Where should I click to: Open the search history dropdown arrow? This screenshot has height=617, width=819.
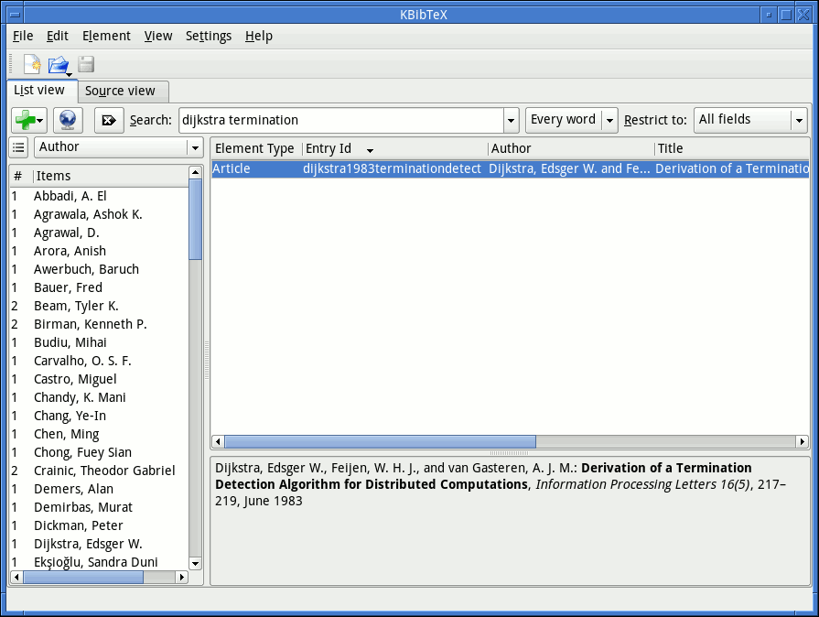[x=511, y=121]
